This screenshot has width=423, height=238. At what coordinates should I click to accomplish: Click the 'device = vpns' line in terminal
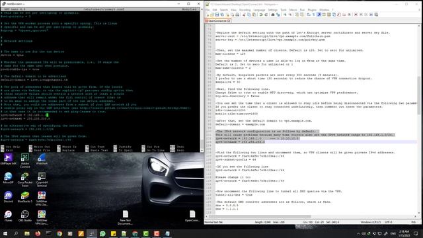(x=12, y=55)
